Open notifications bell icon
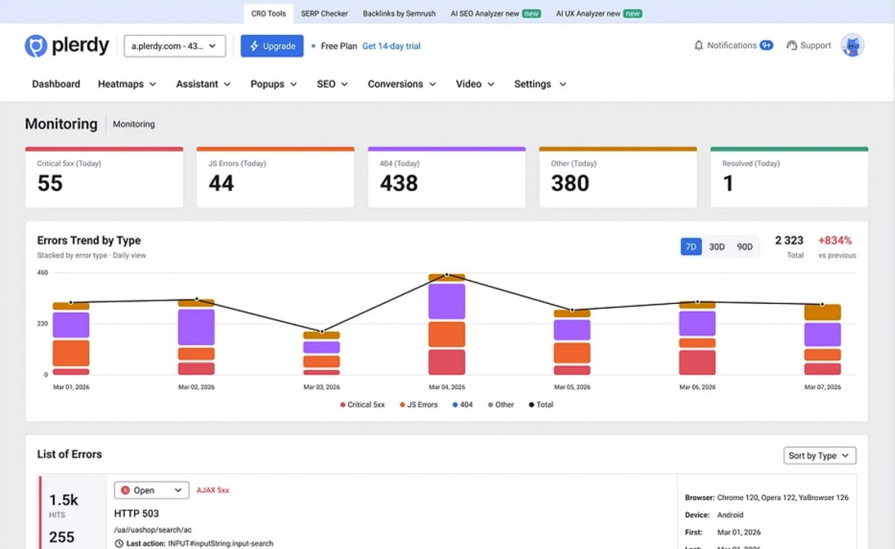 pyautogui.click(x=699, y=45)
